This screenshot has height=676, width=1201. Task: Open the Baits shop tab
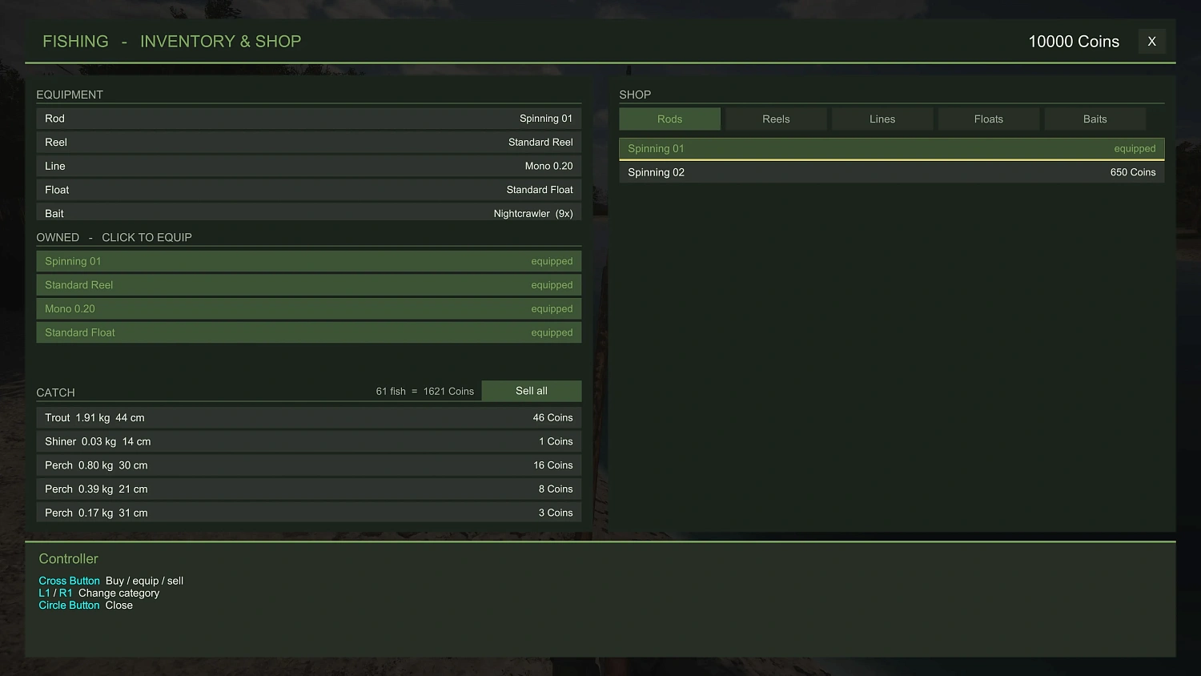click(x=1095, y=119)
